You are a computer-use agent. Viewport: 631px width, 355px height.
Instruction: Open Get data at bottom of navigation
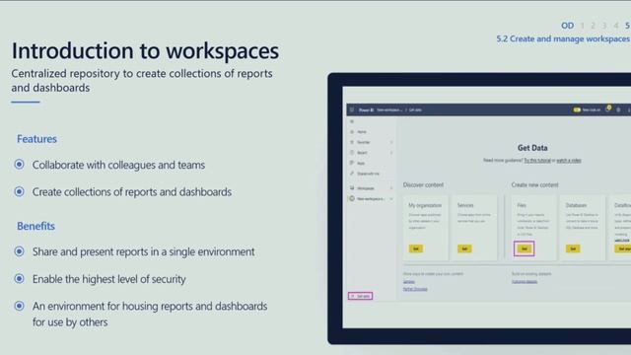click(360, 296)
